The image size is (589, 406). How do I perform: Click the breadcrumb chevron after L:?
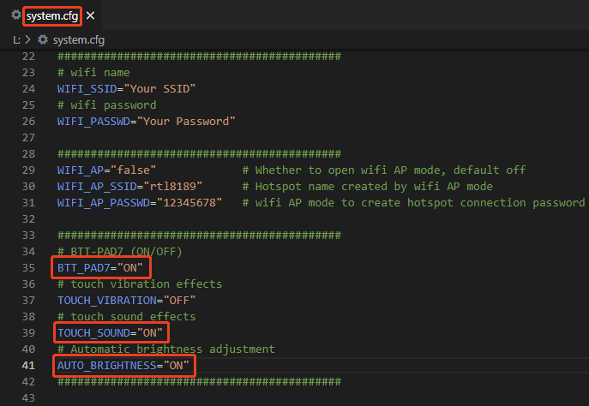[29, 39]
